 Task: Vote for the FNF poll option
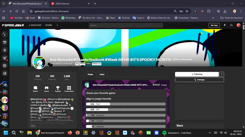[x=125, y=110]
